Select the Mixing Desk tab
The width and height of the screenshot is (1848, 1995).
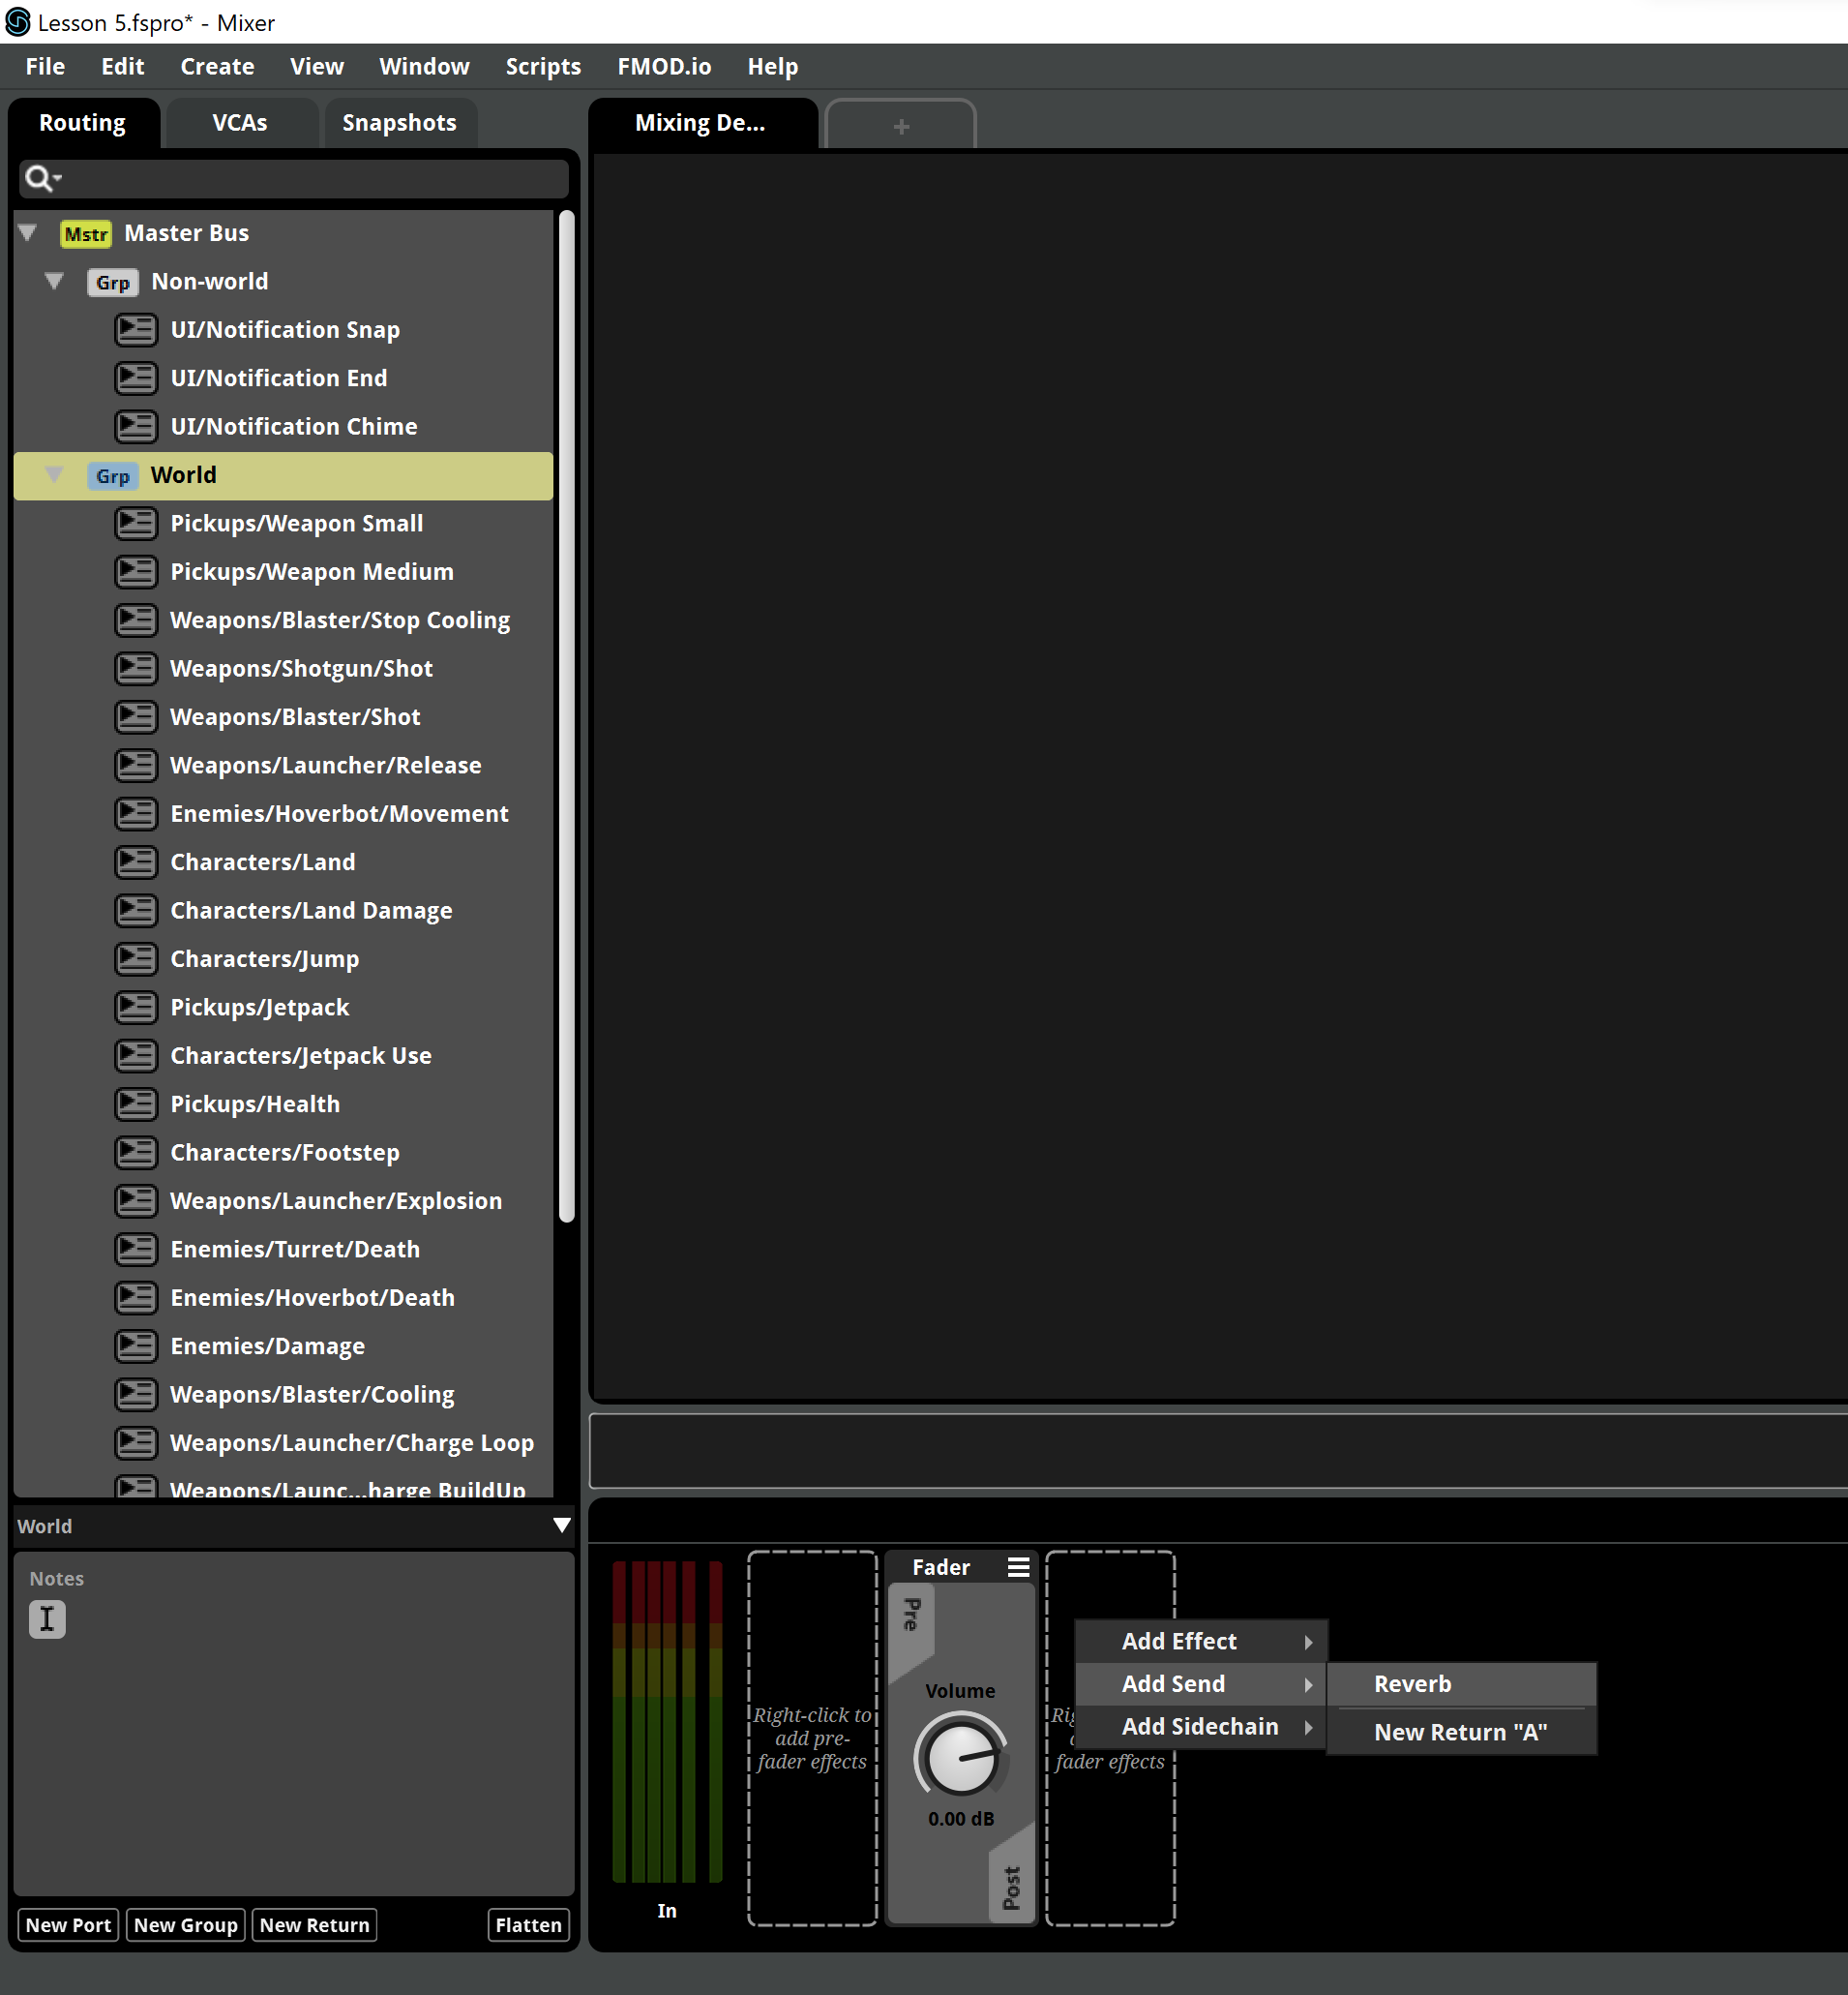(701, 123)
